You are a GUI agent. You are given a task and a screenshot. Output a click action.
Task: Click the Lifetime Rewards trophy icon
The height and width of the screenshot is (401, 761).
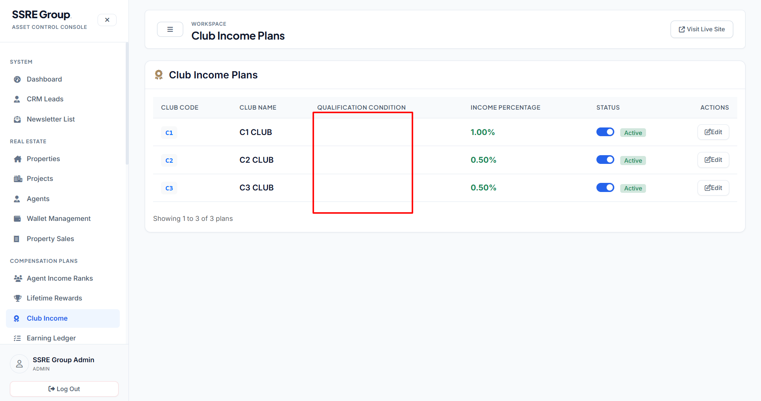(17, 298)
